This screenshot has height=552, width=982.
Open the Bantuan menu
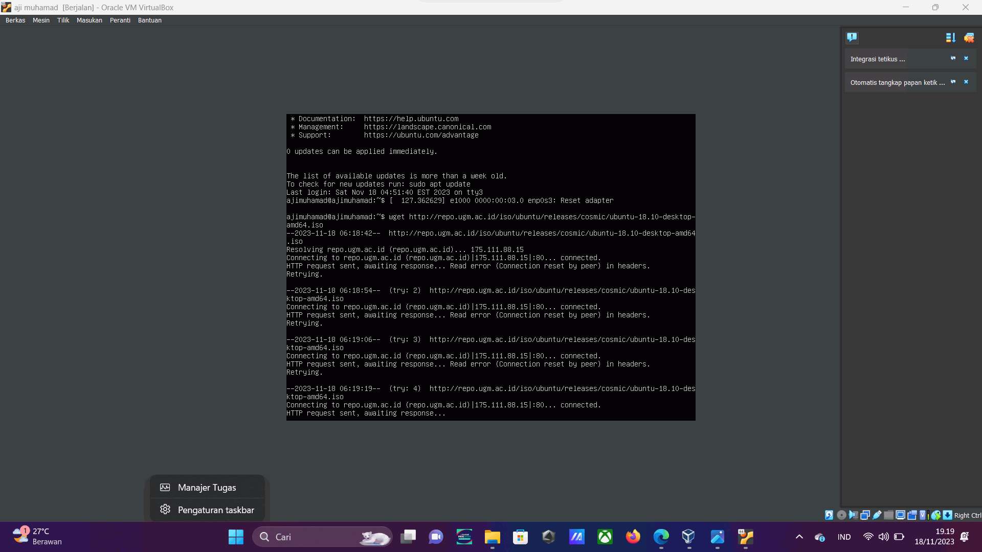click(150, 20)
